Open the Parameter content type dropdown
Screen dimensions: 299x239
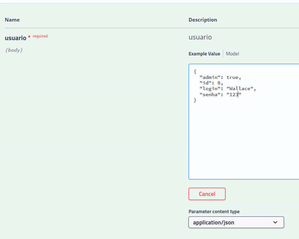(236, 222)
